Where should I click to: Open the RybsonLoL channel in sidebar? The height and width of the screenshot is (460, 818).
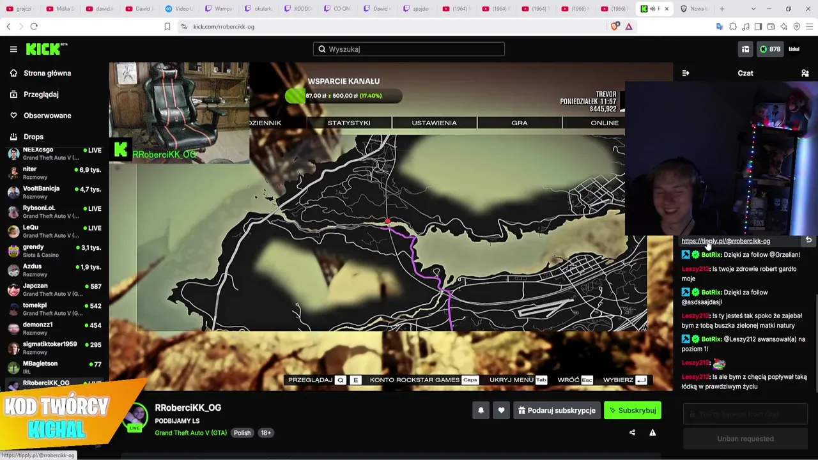click(x=54, y=211)
